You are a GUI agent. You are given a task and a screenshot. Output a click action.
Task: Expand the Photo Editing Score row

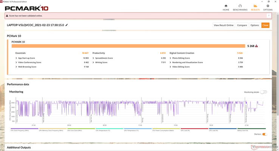coord(170,58)
